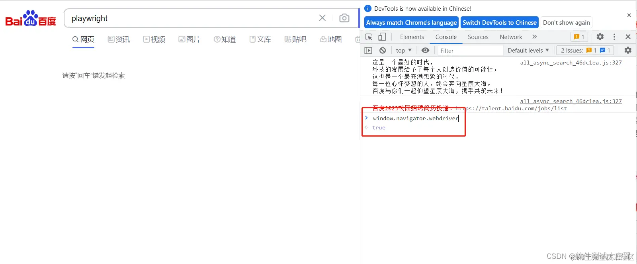
Task: Open second all_async_search_46dc1ea.js:327 source link
Action: (571, 101)
